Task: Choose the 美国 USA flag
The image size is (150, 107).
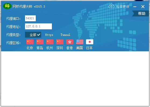Action: tap(80, 42)
